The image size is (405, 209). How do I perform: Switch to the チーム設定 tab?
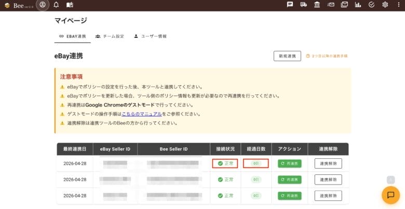tap(110, 36)
